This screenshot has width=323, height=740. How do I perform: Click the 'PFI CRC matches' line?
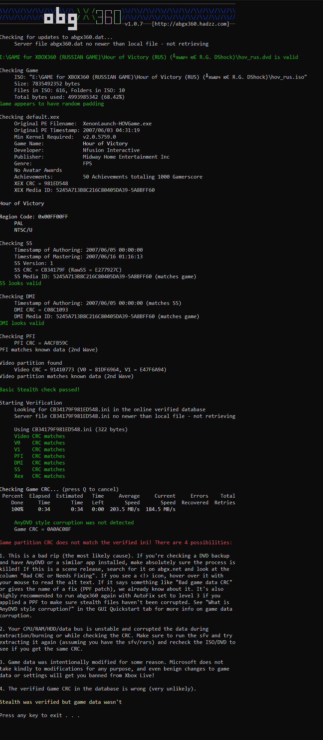tap(40, 456)
